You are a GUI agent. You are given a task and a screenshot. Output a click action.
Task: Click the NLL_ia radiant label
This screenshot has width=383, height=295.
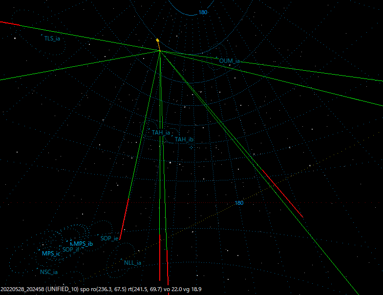click(x=133, y=263)
